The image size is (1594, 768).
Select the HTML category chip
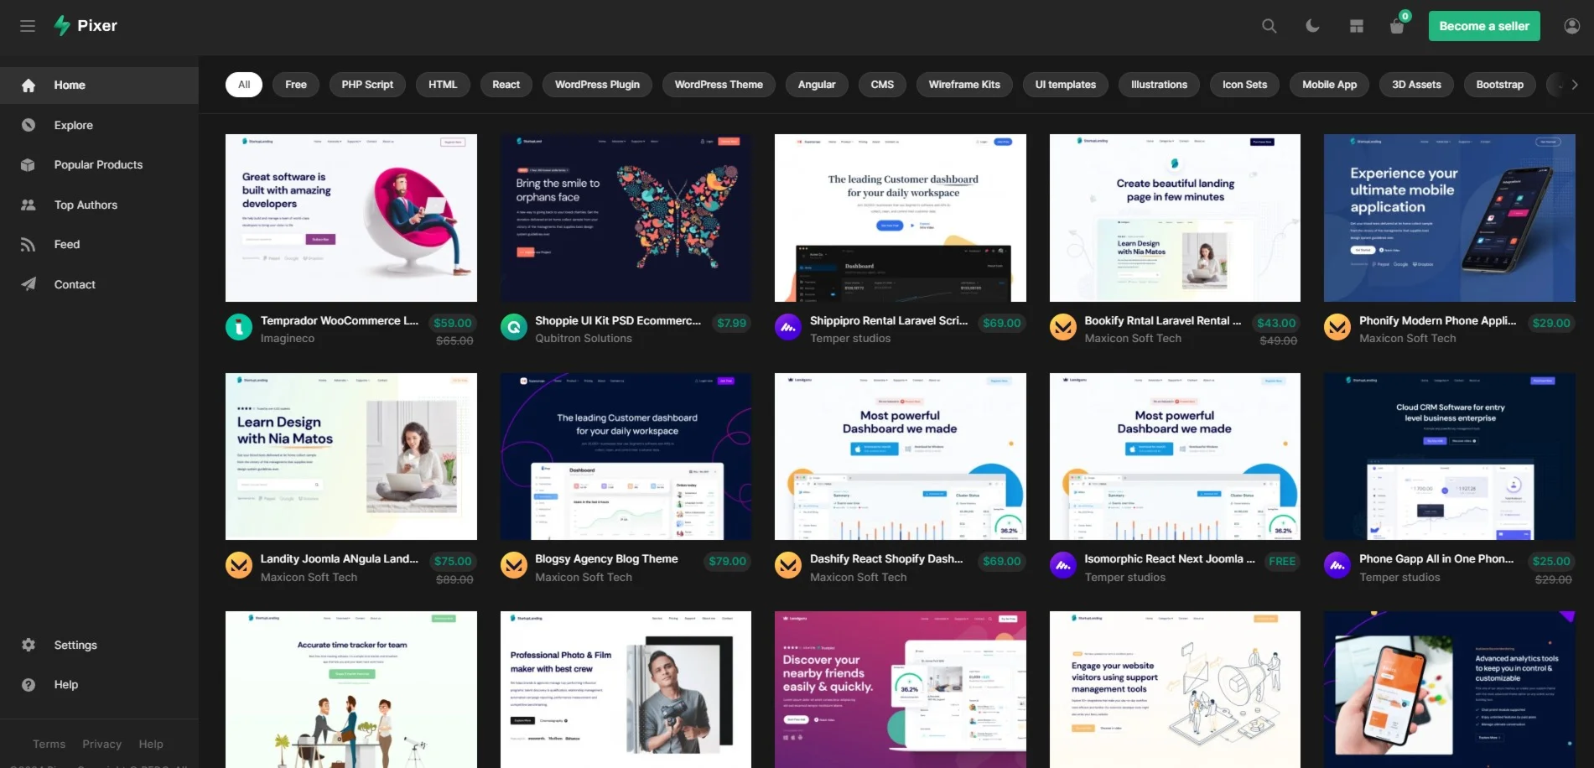443,85
